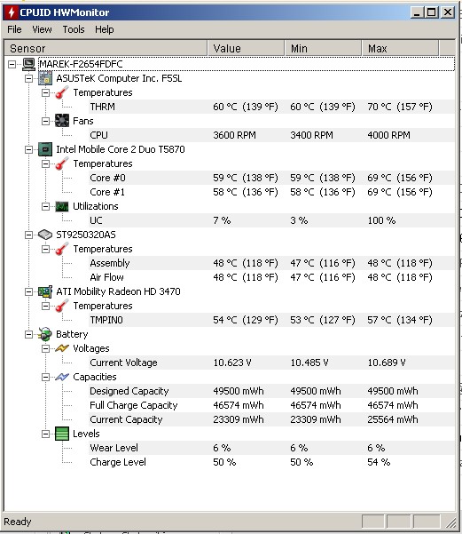Viewport: 462px width, 534px height.
Task: Click thermometer icon under Intel processor Temperatures
Action: click(x=62, y=163)
